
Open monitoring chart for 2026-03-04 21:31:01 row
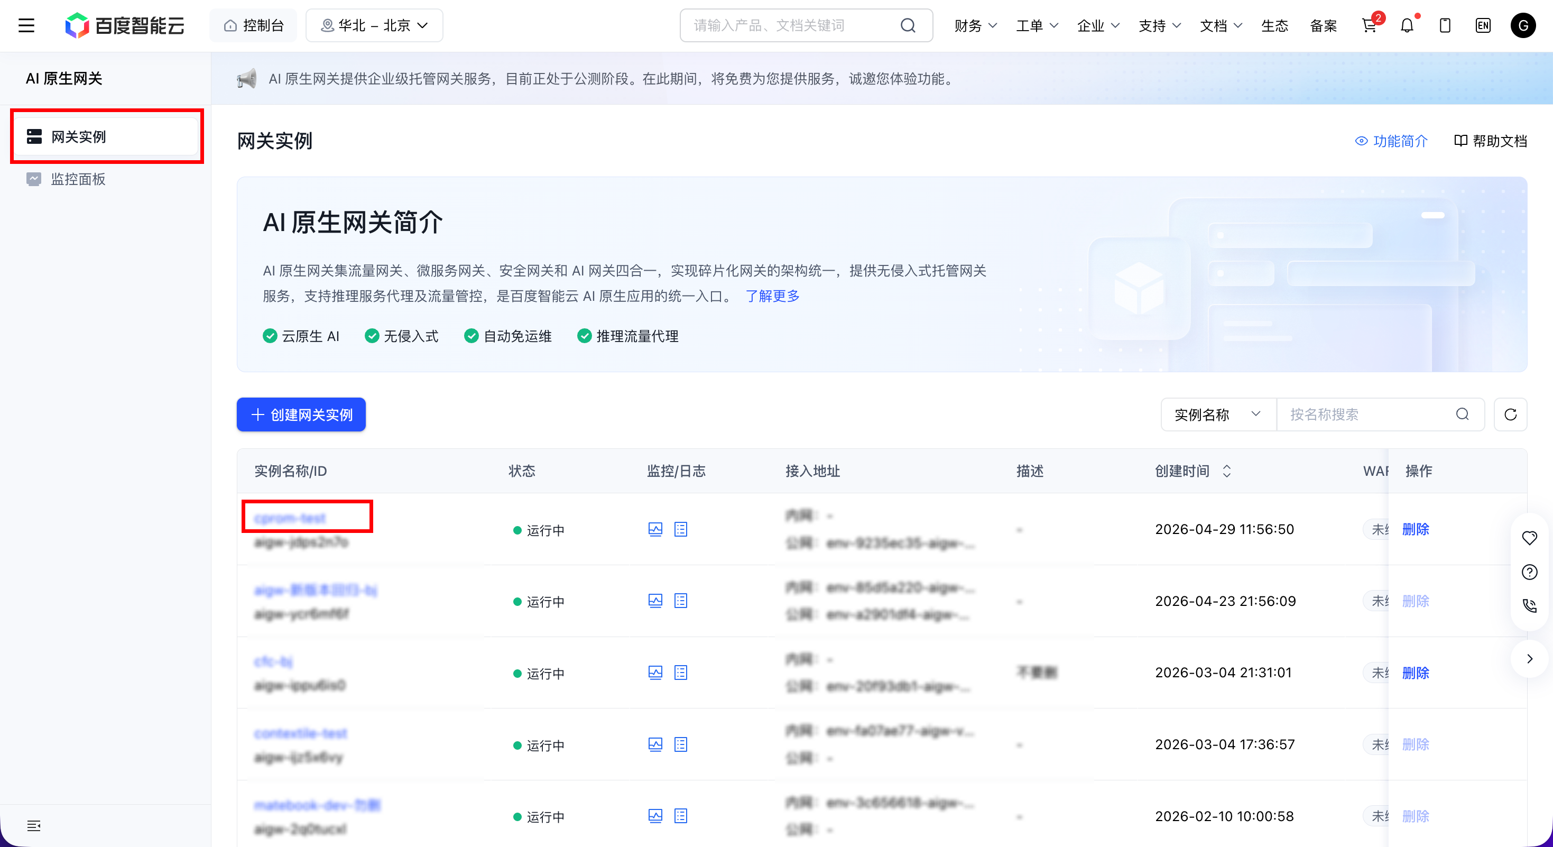click(x=655, y=673)
